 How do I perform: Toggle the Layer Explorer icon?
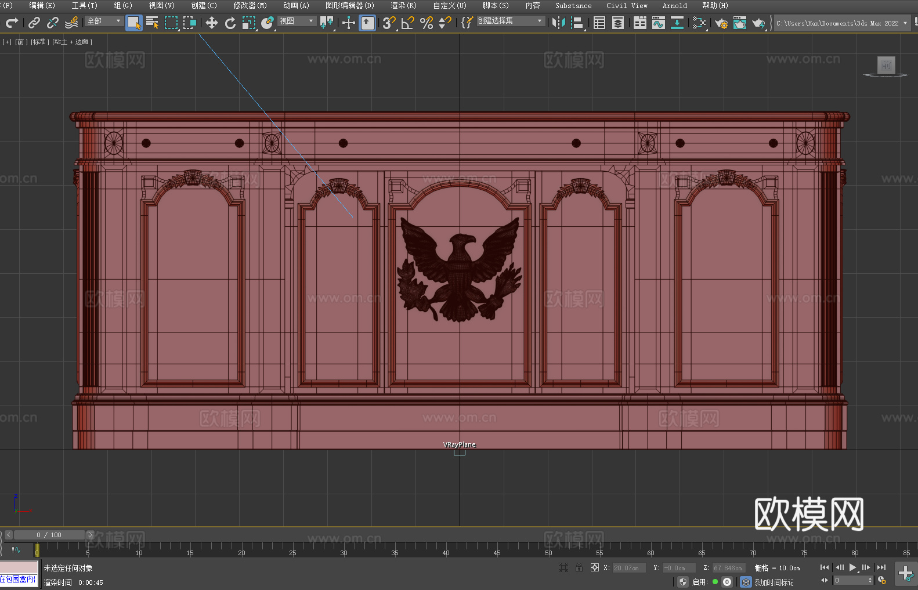click(618, 23)
